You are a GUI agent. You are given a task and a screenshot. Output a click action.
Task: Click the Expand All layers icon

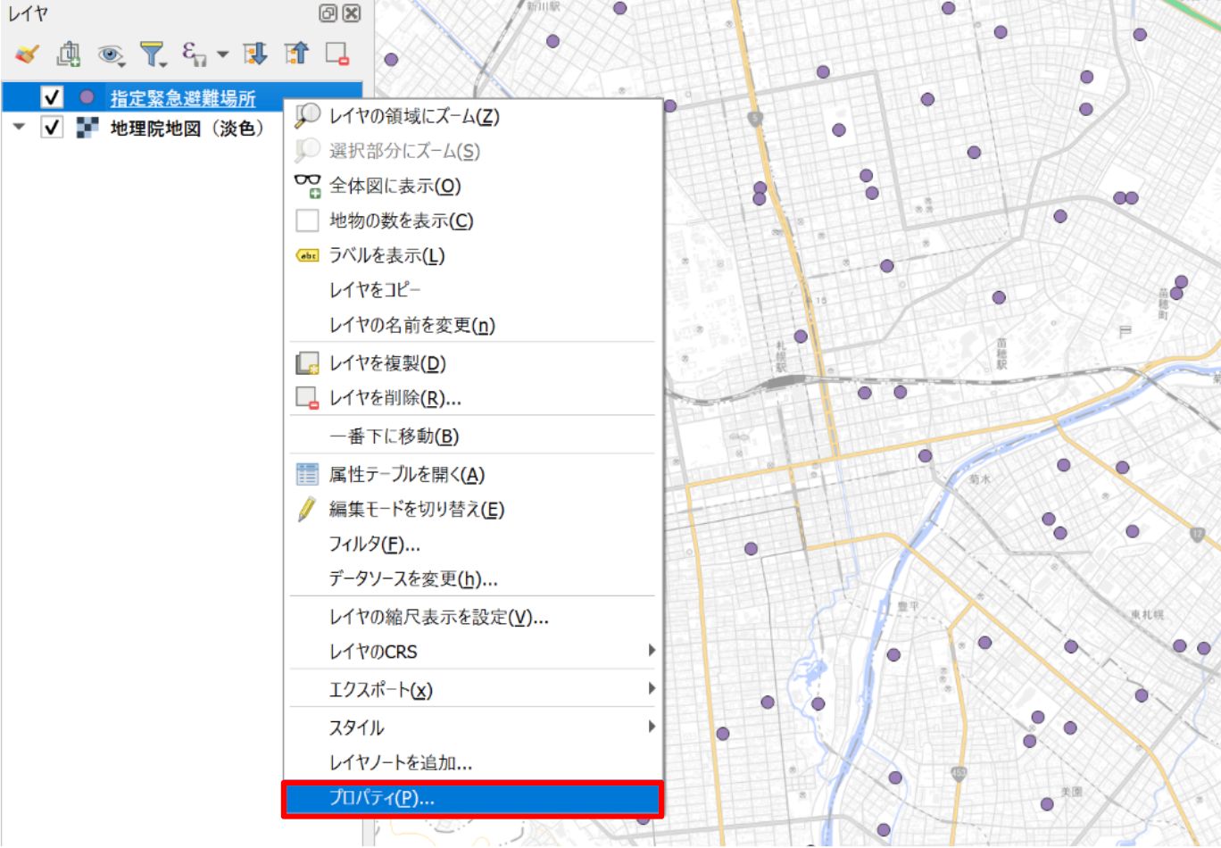(255, 54)
